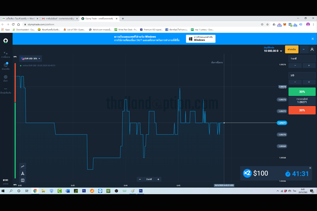The width and height of the screenshot is (317, 211).
Task: Open the settings target icon in sidebar
Action: (x=5, y=77)
